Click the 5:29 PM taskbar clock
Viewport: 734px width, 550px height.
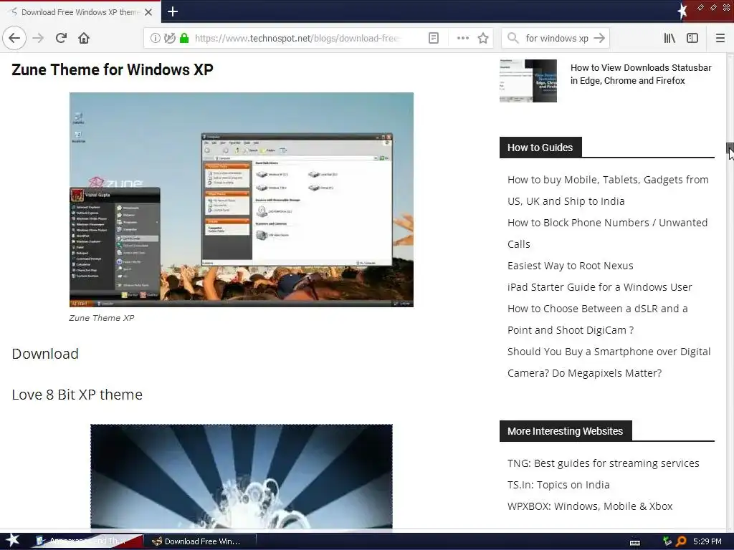point(707,541)
